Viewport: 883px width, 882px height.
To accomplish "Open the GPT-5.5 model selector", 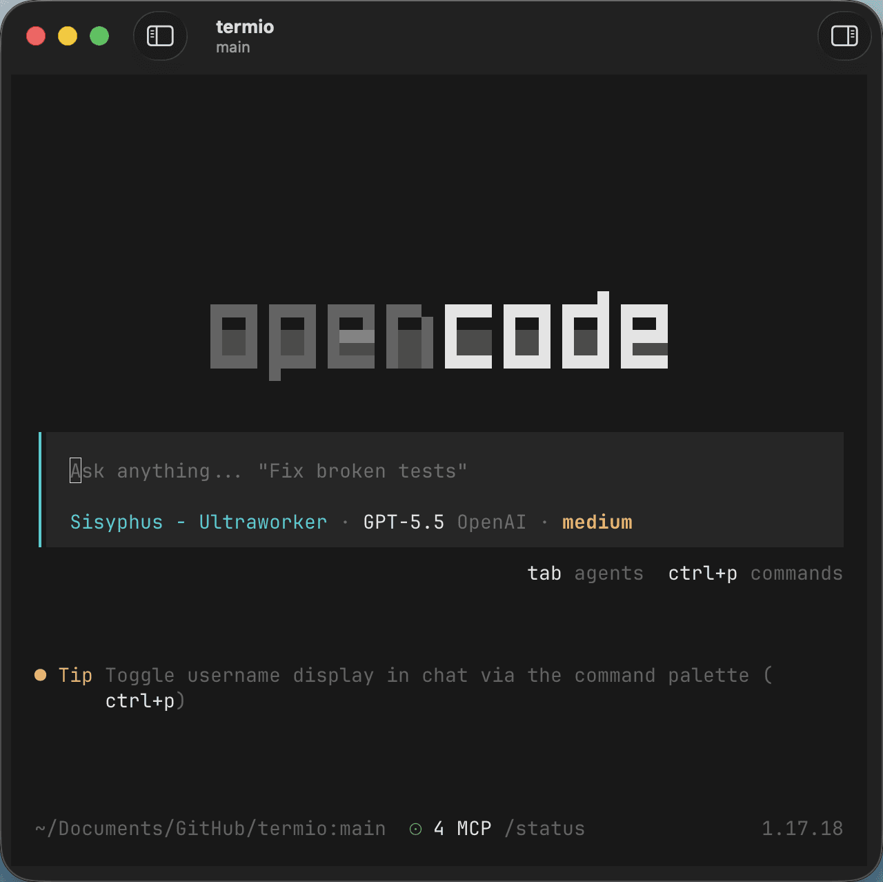I will coord(404,522).
